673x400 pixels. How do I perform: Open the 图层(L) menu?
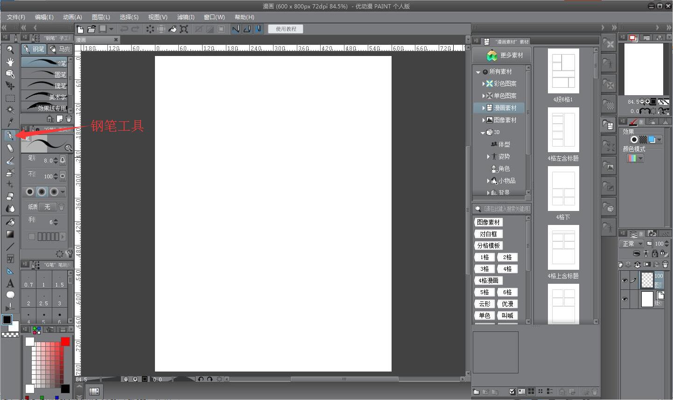[x=101, y=17]
